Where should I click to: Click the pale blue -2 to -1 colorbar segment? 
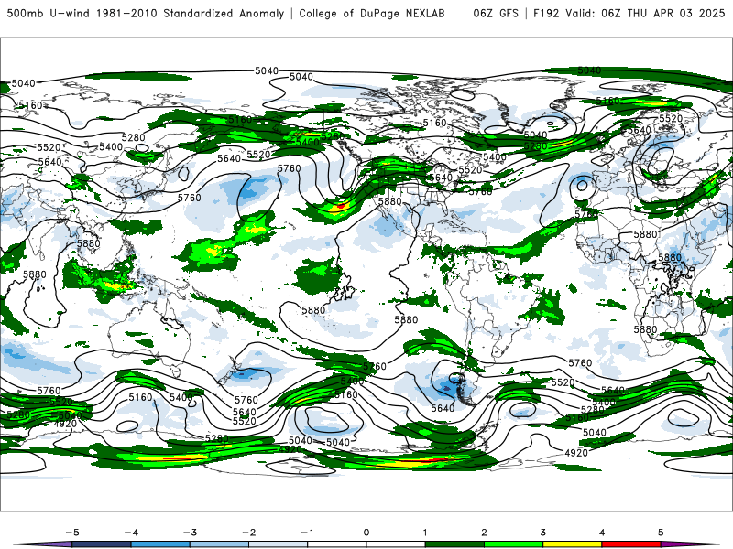coord(279,544)
